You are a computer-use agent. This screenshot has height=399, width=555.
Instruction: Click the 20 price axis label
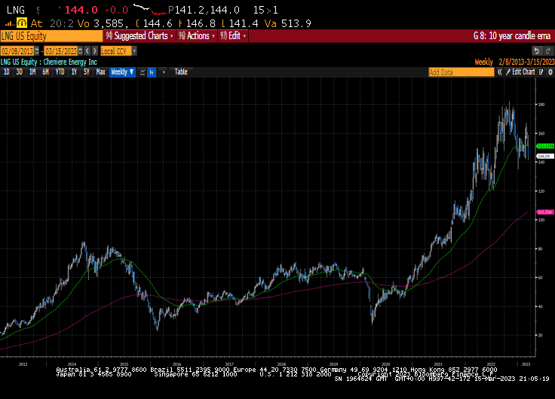pyautogui.click(x=541, y=335)
